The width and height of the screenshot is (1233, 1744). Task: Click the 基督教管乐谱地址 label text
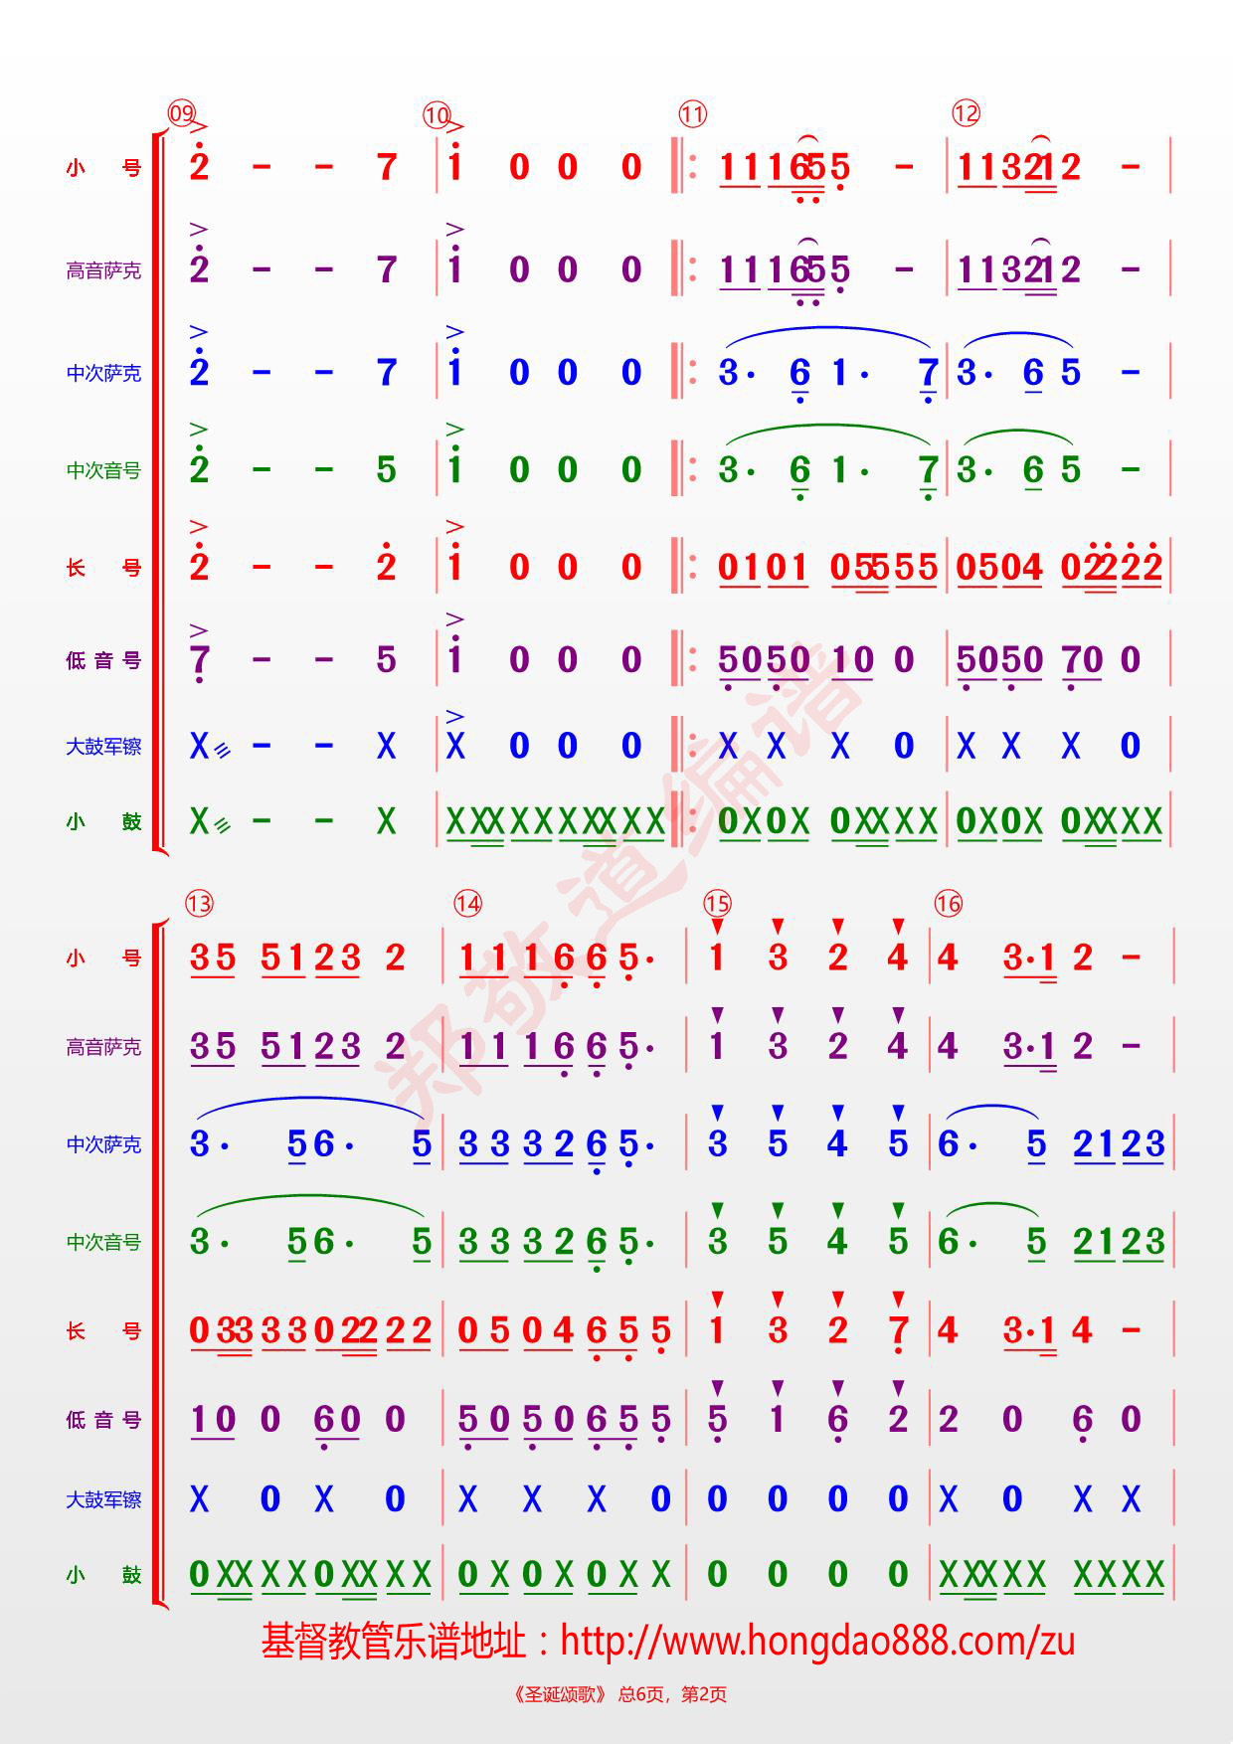(x=393, y=1641)
